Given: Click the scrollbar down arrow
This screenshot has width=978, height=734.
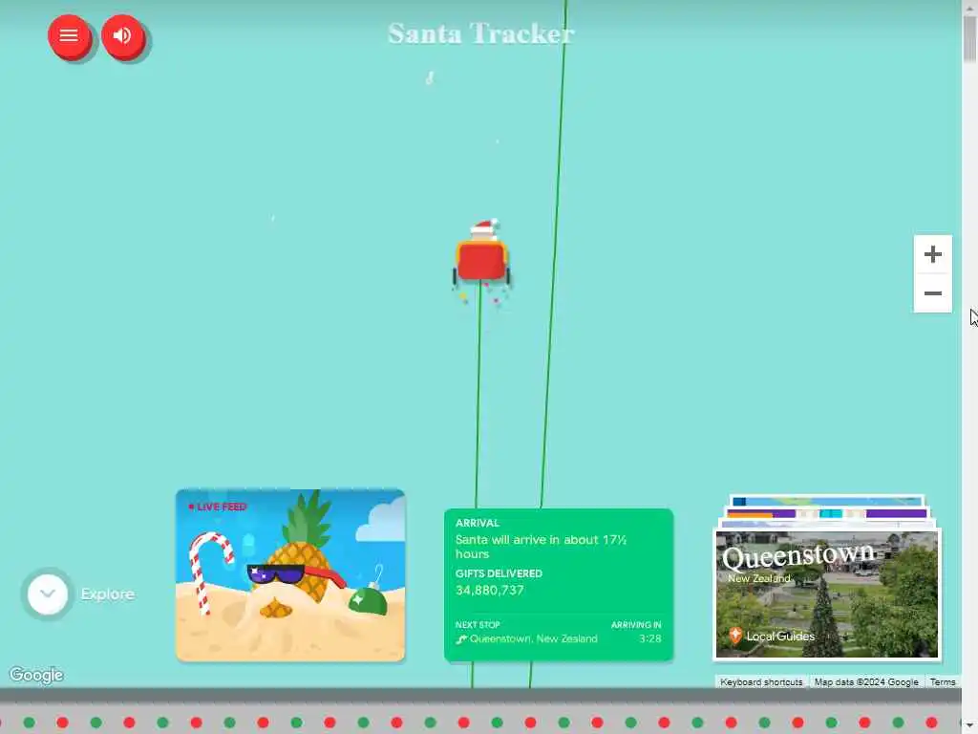Looking at the screenshot, I should tap(970, 726).
